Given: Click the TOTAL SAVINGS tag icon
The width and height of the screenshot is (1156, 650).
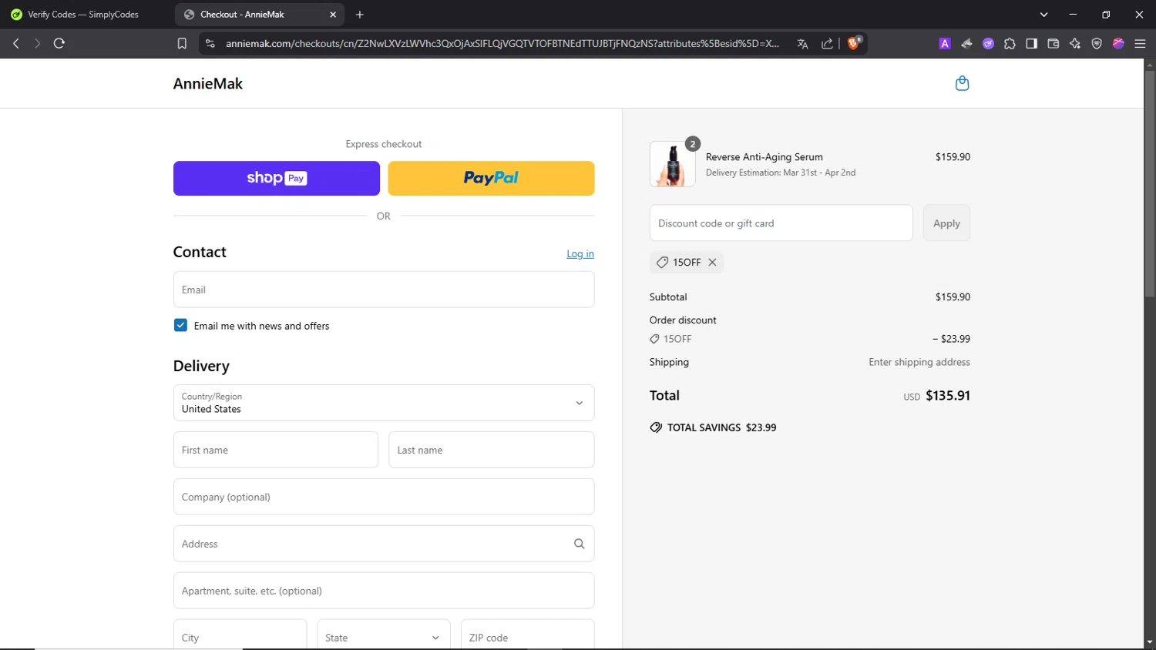Looking at the screenshot, I should (x=656, y=427).
